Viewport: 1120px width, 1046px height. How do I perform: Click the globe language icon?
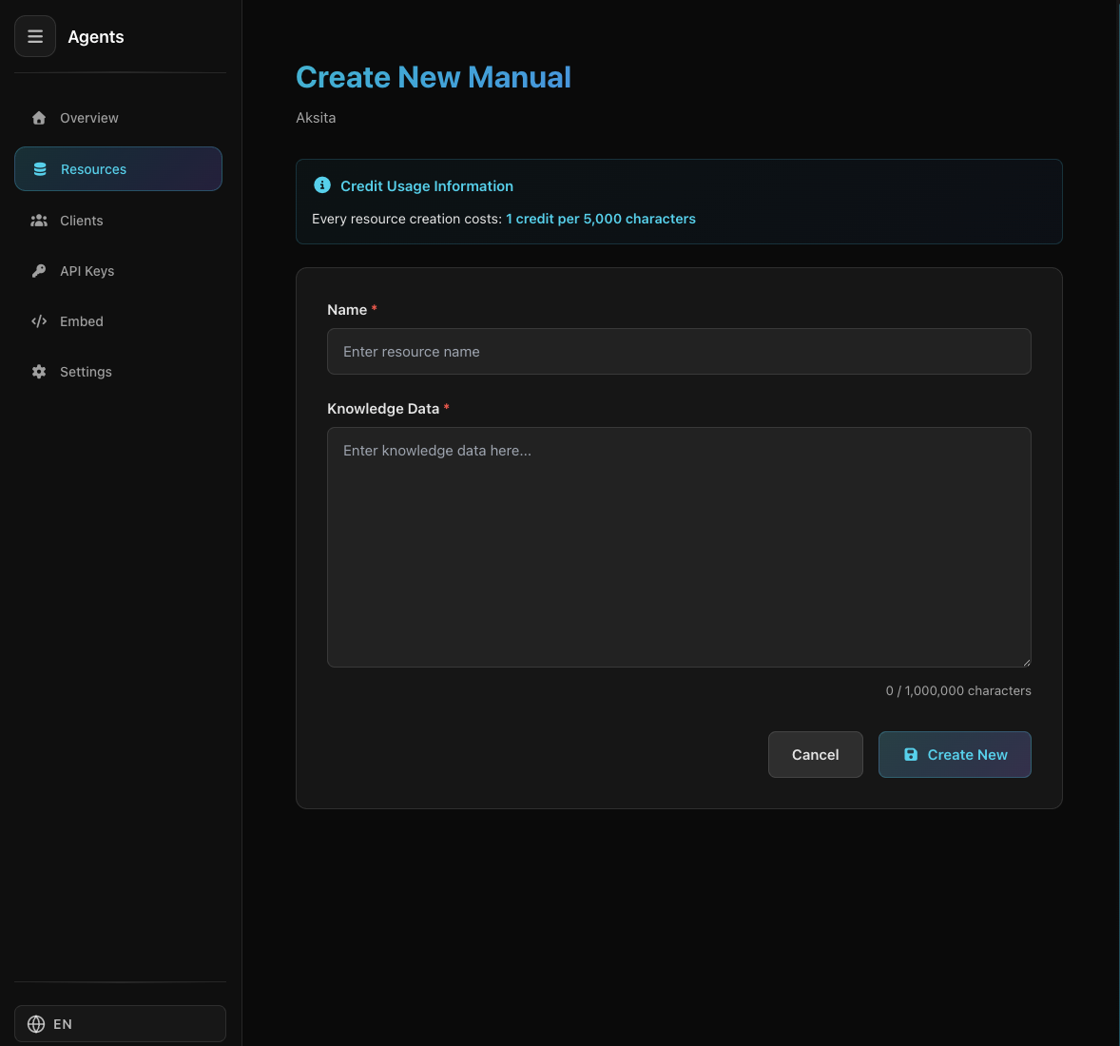36,1024
